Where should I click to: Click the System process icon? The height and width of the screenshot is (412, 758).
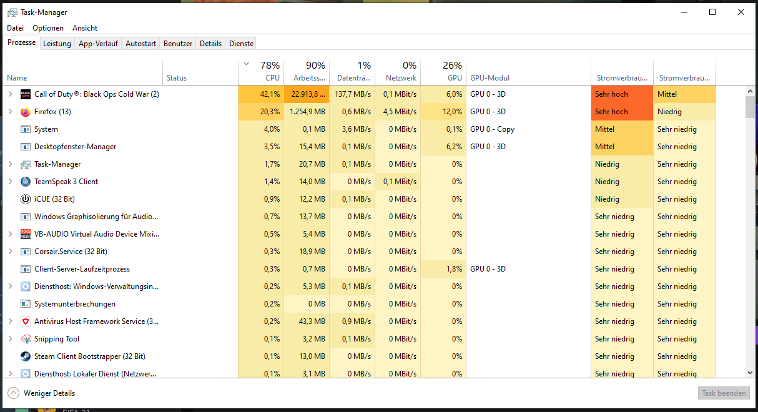[26, 129]
